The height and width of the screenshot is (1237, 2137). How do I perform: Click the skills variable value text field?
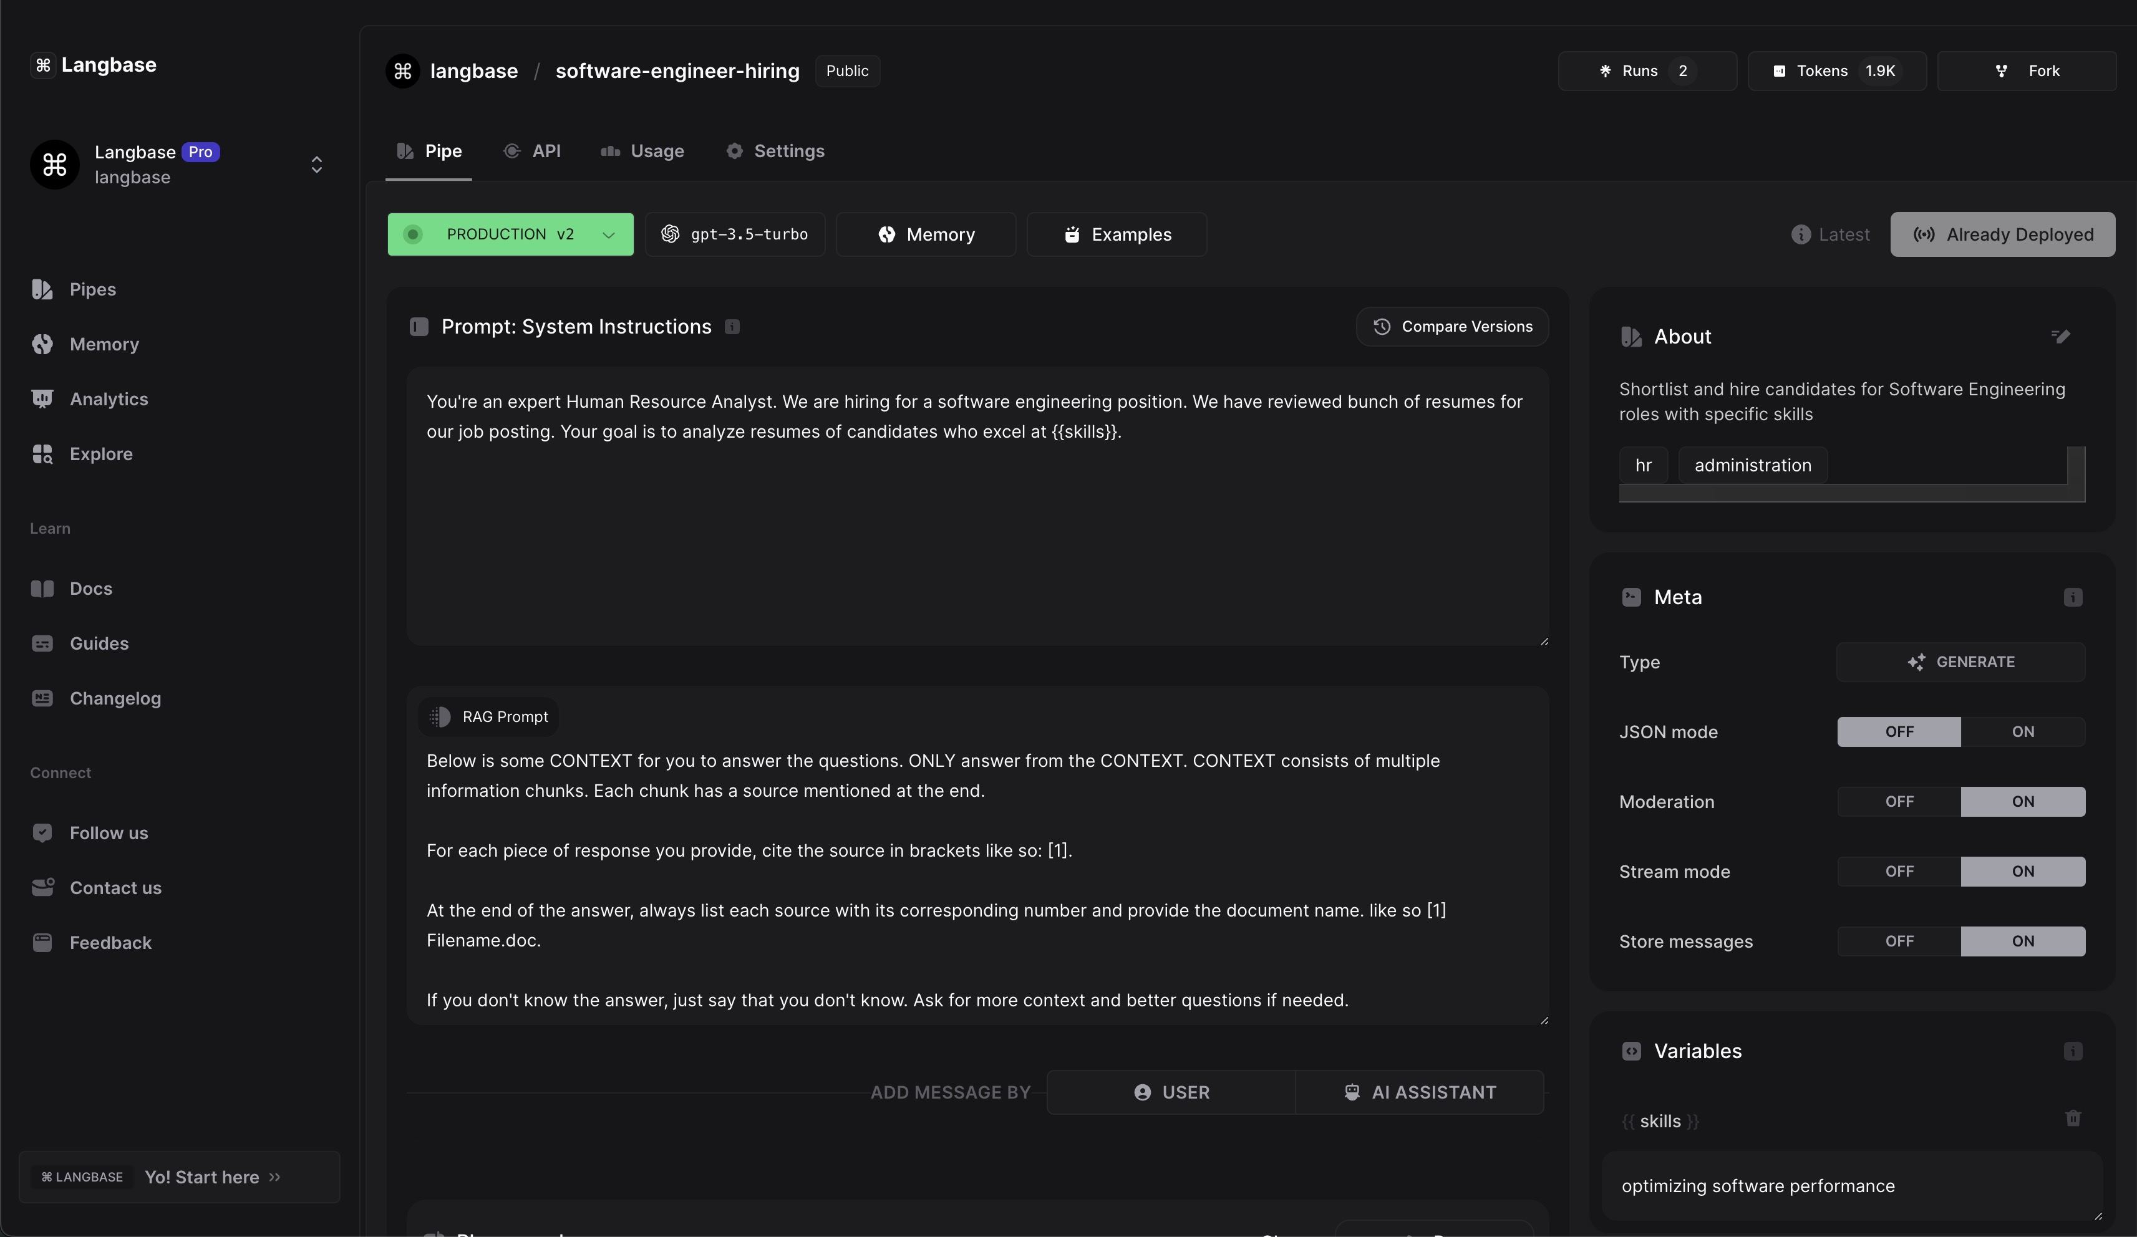pos(1849,1186)
